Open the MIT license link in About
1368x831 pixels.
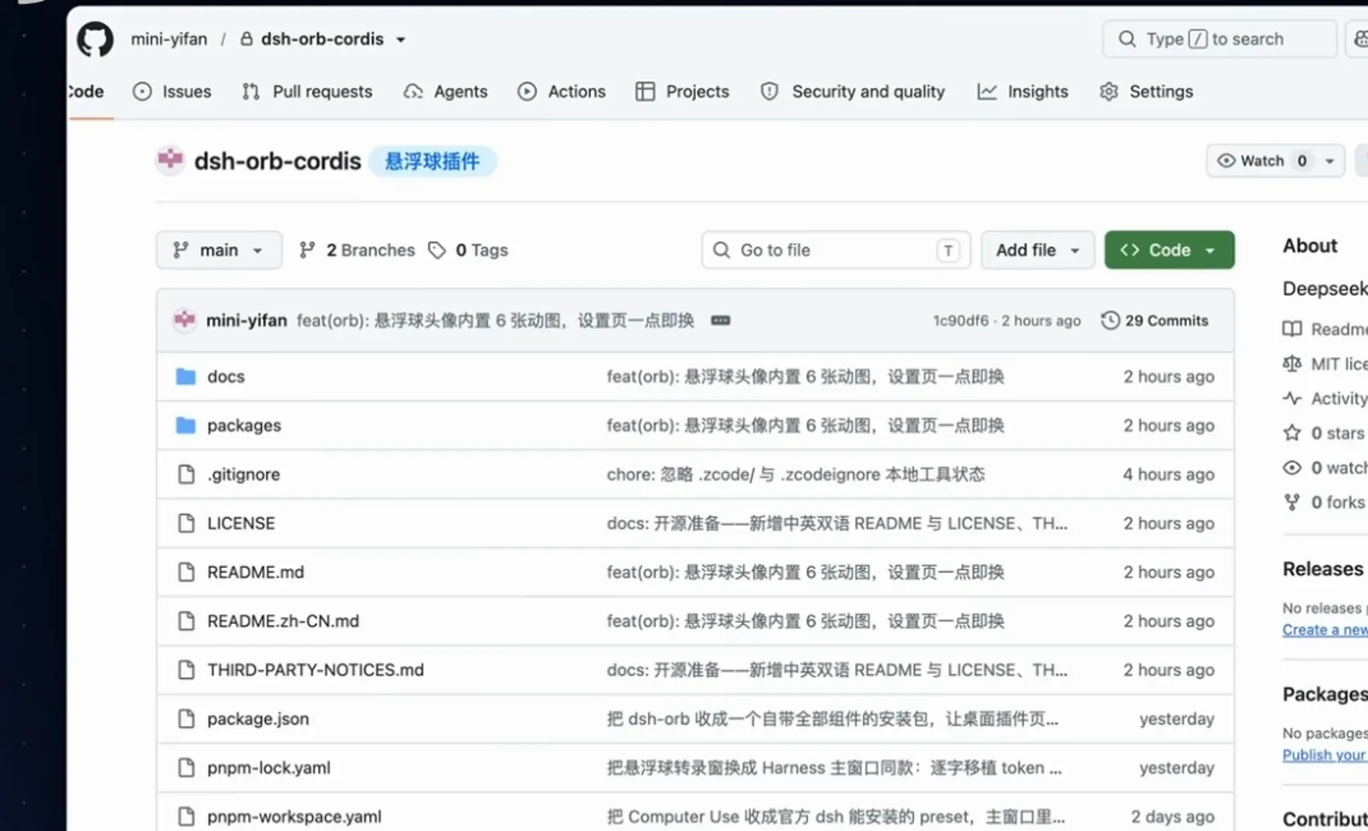[1325, 364]
